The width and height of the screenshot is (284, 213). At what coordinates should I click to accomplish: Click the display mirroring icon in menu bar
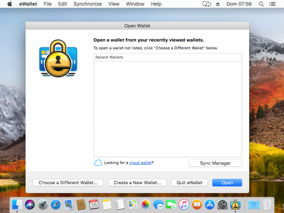(x=207, y=4)
